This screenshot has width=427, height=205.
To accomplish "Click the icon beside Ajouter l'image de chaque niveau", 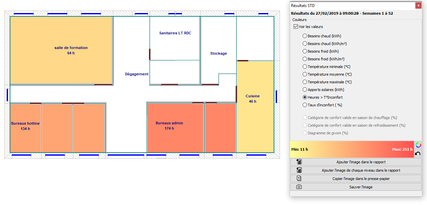I will tap(299, 170).
